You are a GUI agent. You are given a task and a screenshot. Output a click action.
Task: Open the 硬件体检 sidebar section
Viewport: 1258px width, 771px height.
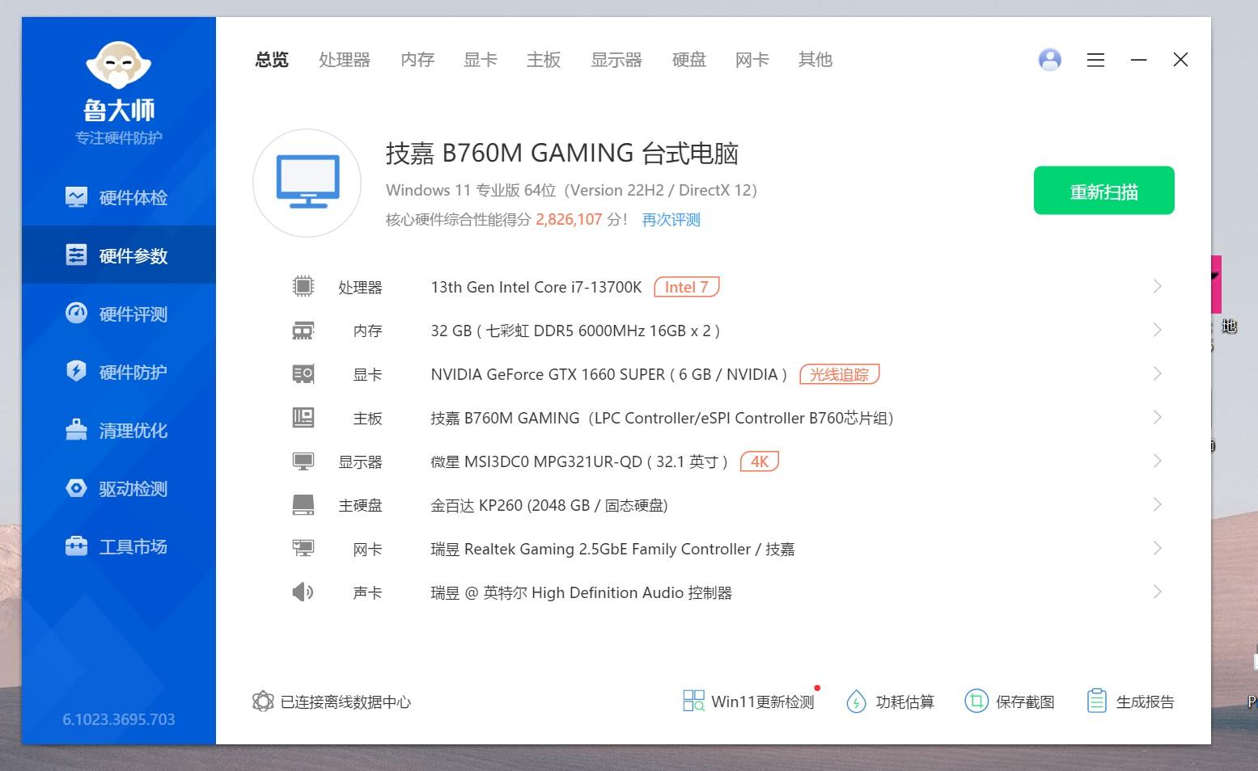click(118, 197)
